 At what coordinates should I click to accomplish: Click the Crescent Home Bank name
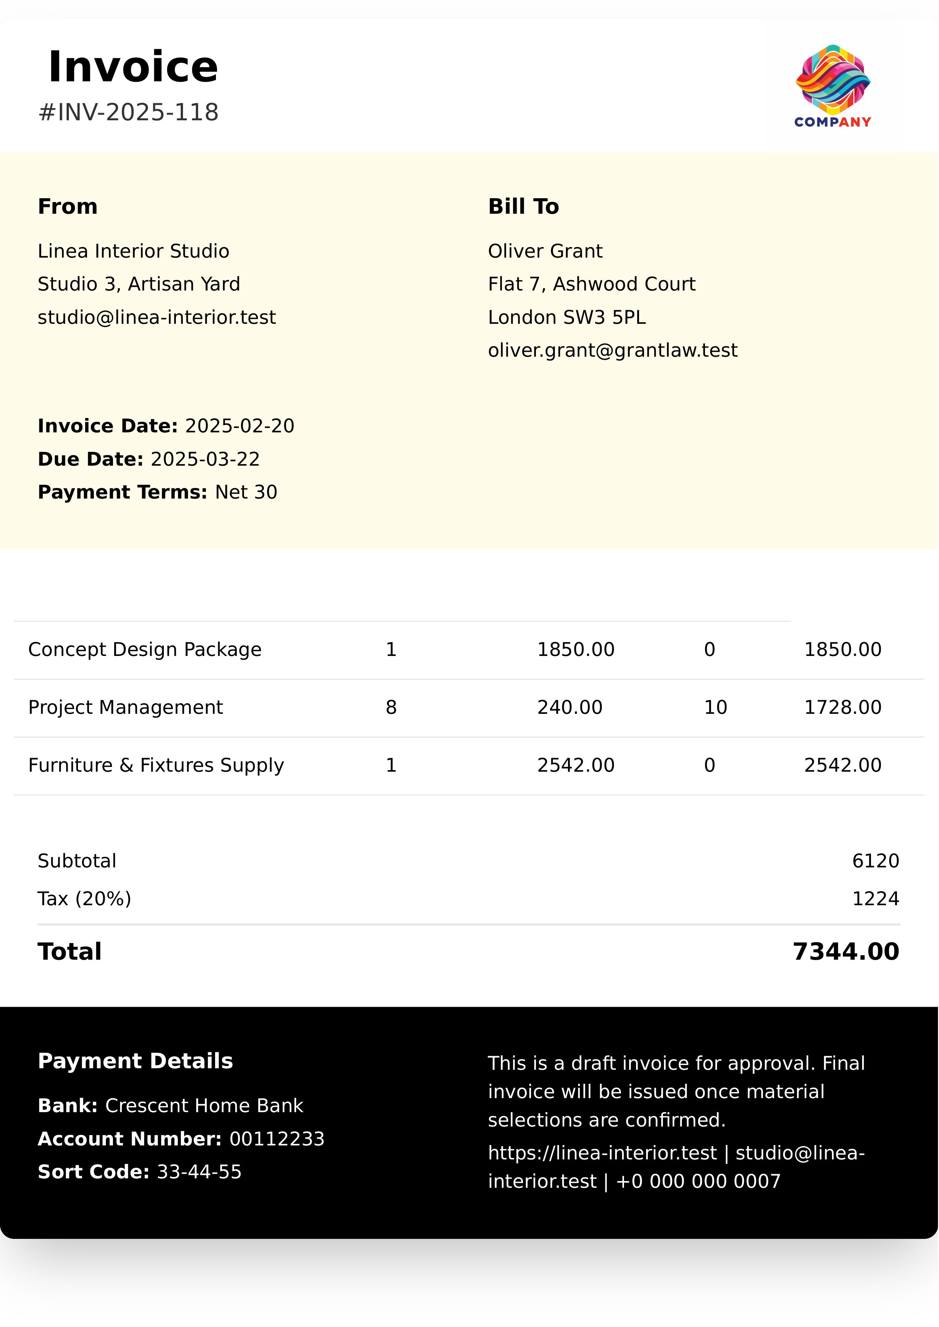click(204, 1106)
